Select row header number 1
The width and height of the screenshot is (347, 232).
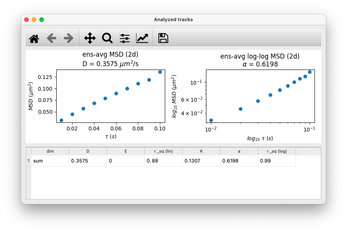click(x=29, y=161)
